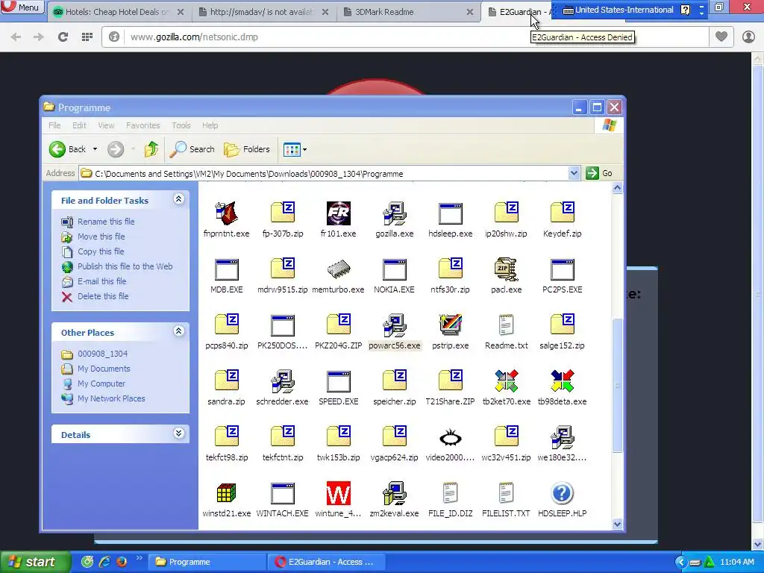Open the Tools menu in Explorer
Screen dimensions: 764x573
[181, 125]
